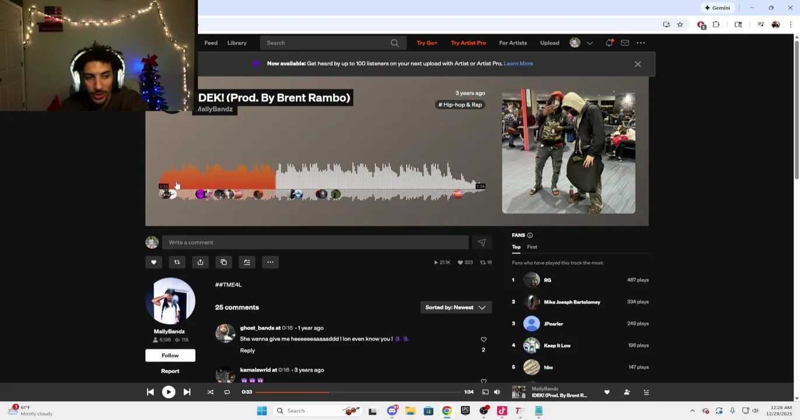Open Try Artist Pro link
800x420 pixels.
click(x=468, y=43)
